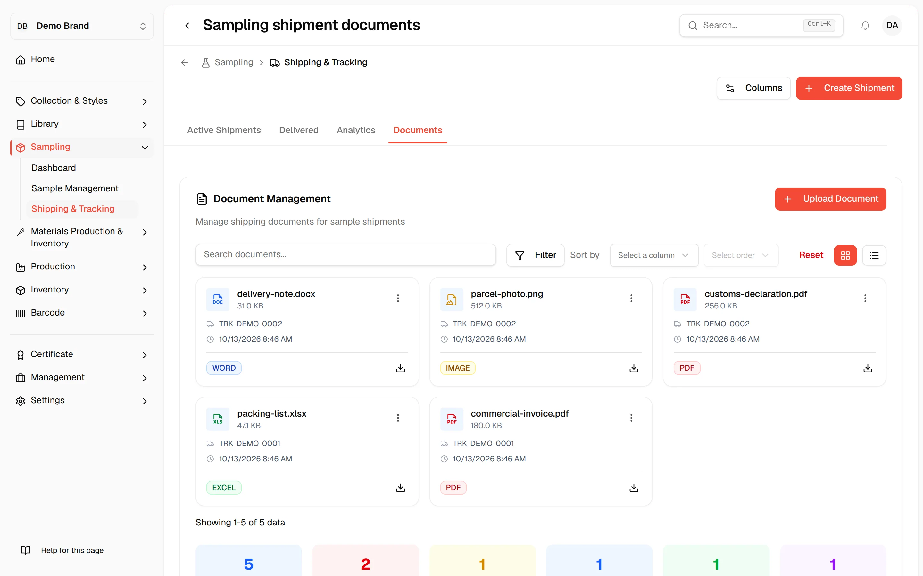Image resolution: width=923 pixels, height=576 pixels.
Task: Open the Columns settings button
Action: point(753,88)
